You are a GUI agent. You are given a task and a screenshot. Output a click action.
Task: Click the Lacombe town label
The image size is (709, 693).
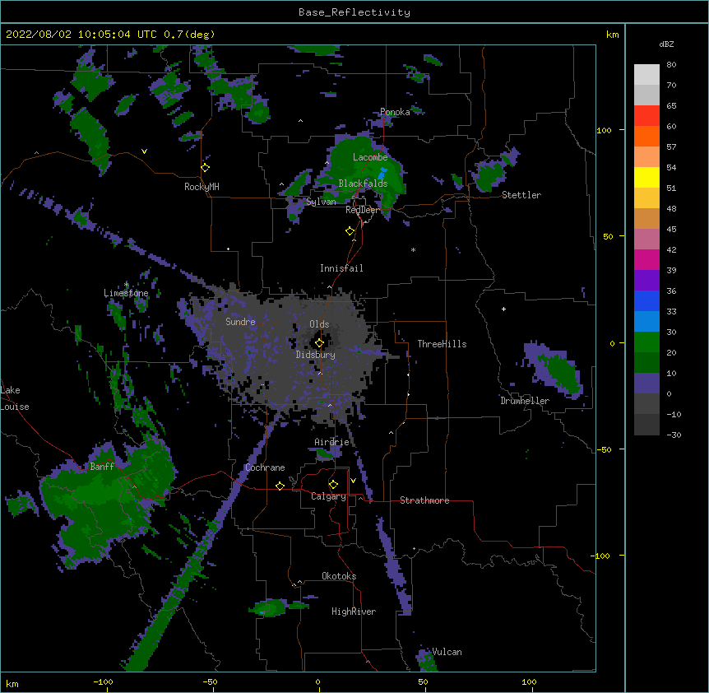click(370, 157)
